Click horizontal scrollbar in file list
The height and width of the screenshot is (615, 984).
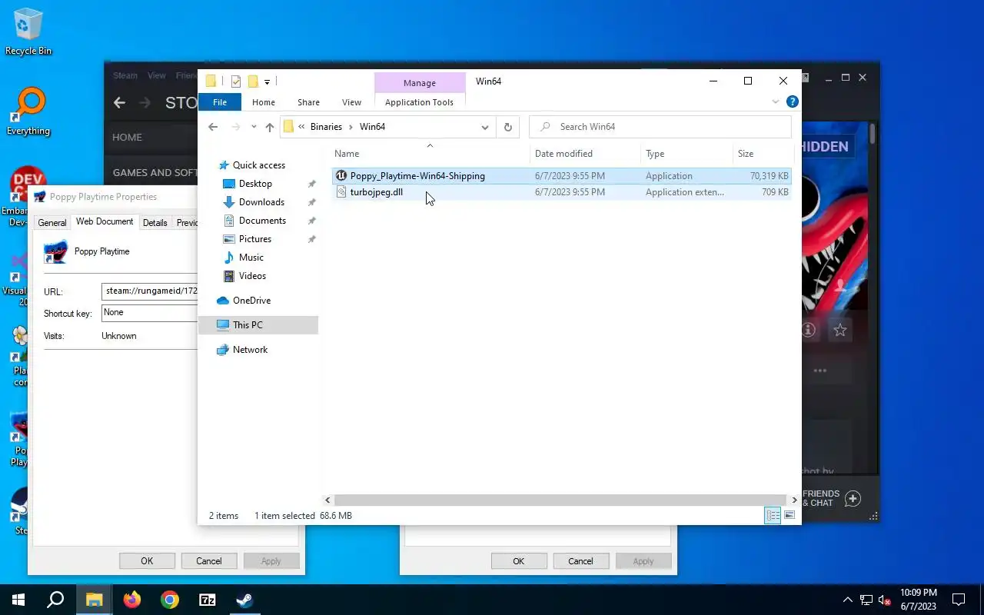(x=560, y=500)
